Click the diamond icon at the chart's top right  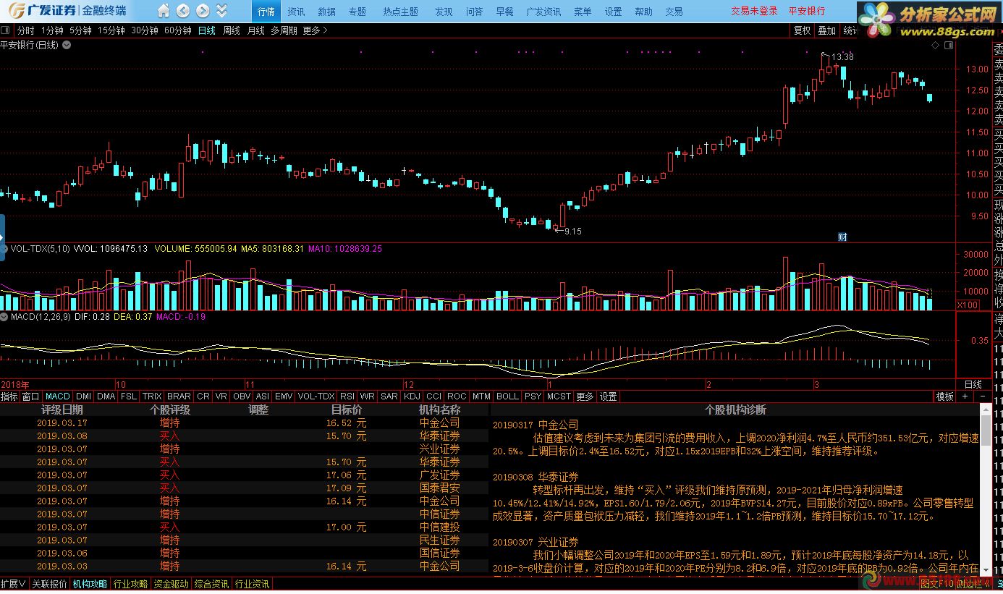point(935,46)
